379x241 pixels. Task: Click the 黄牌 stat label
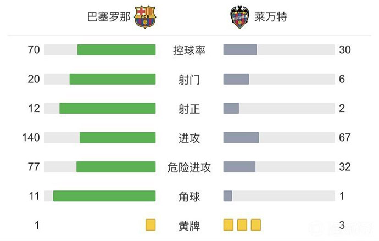[189, 225]
